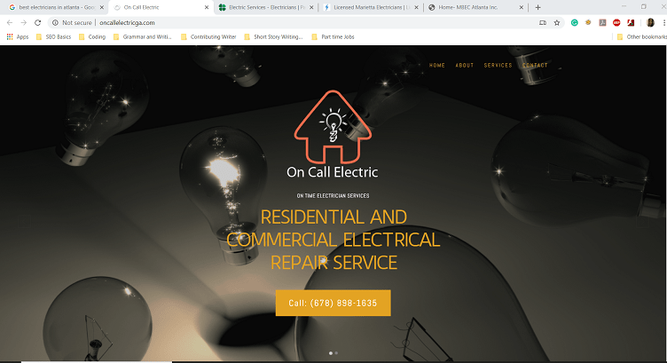667x363 pixels.
Task: Click the address bar URL field
Action: 298,23
